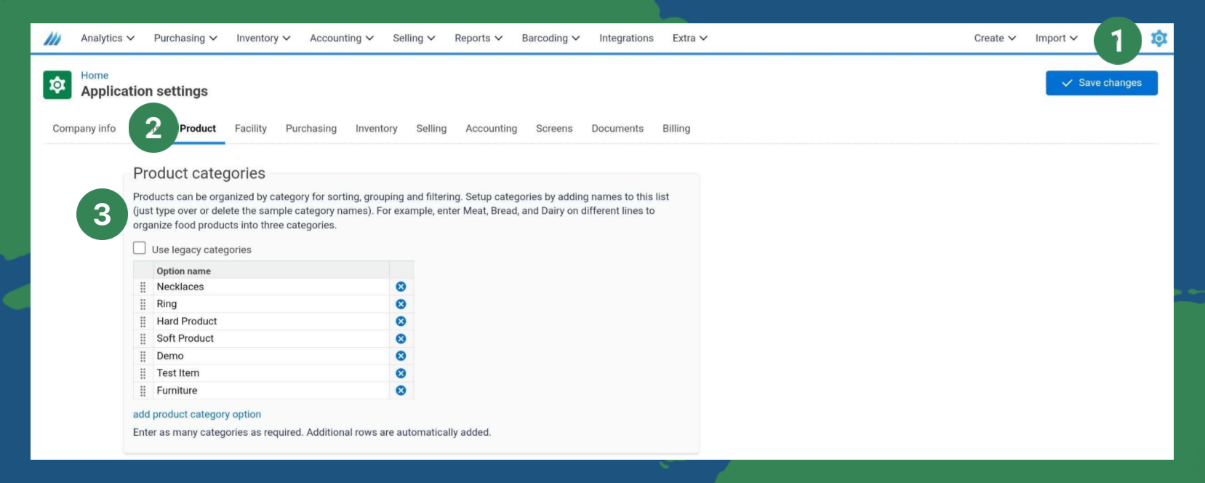This screenshot has width=1205, height=483.
Task: Open the Purchasing settings tab
Action: point(311,129)
